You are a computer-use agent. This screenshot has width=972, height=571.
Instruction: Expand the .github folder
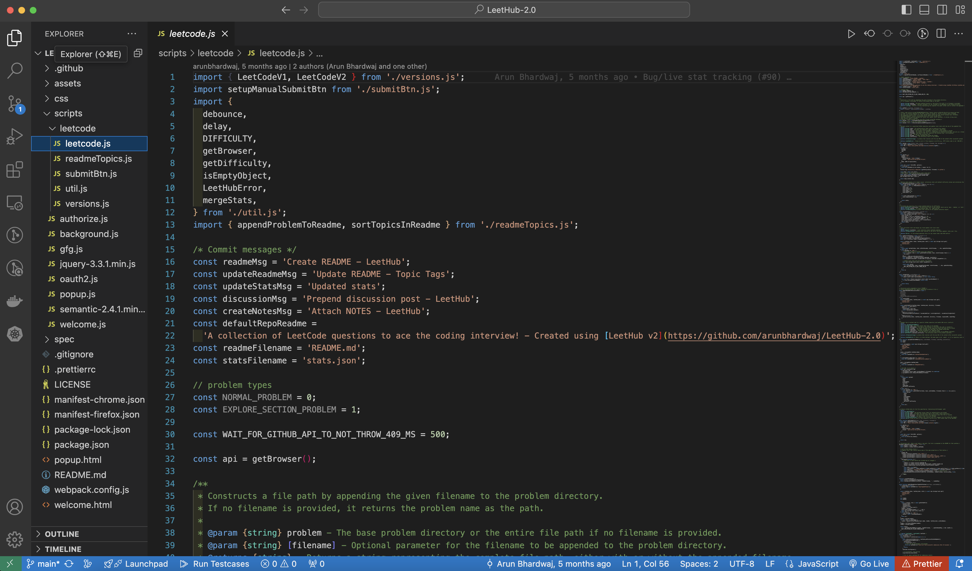point(68,68)
